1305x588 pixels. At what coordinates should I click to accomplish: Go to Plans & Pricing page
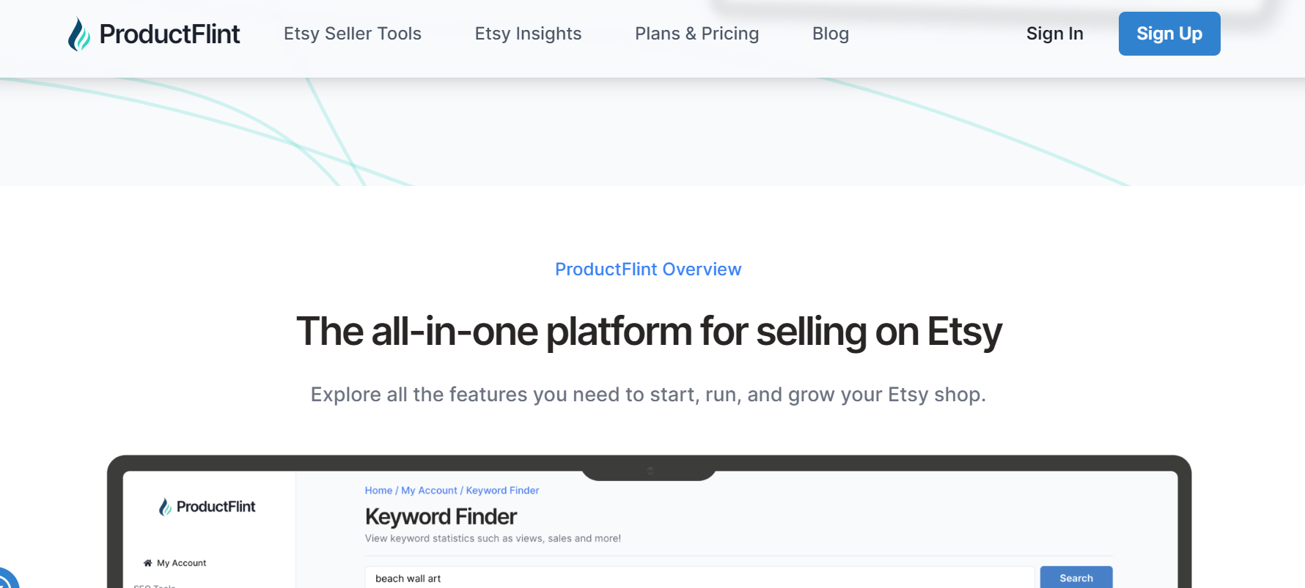pyautogui.click(x=696, y=34)
